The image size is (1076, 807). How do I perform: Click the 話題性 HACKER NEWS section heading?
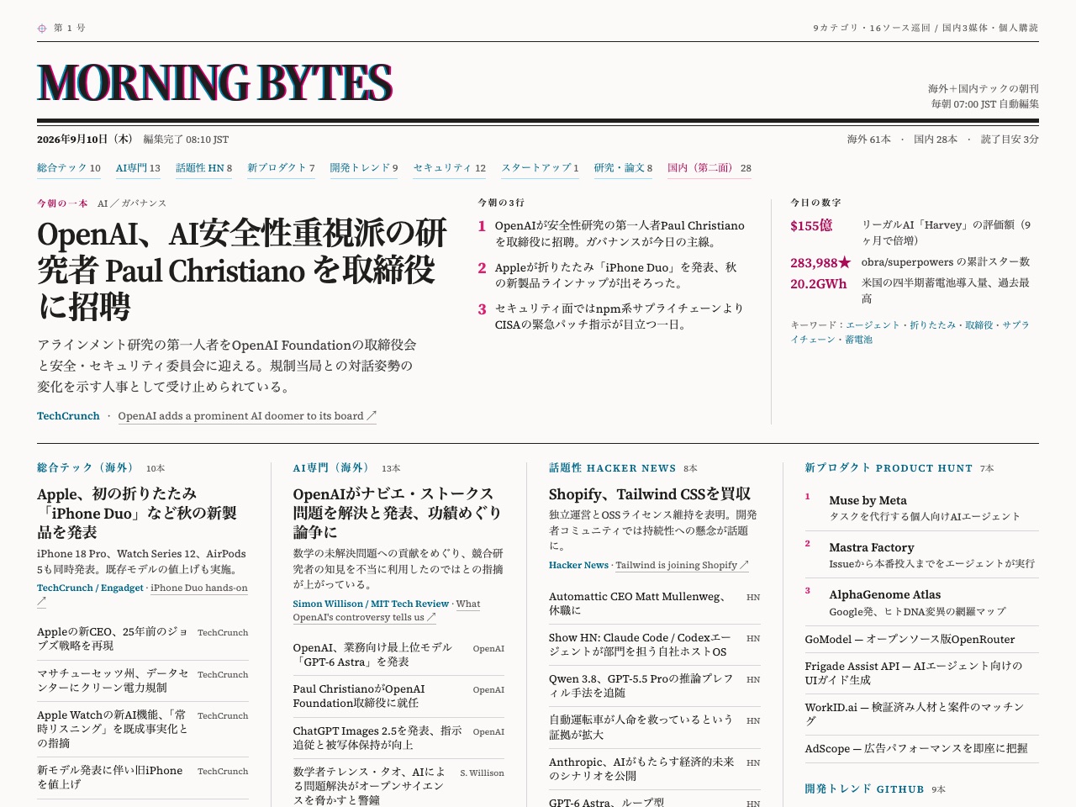(612, 468)
